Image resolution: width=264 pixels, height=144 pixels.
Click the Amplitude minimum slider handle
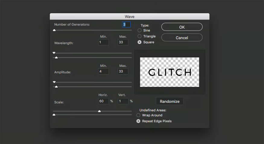54,82
